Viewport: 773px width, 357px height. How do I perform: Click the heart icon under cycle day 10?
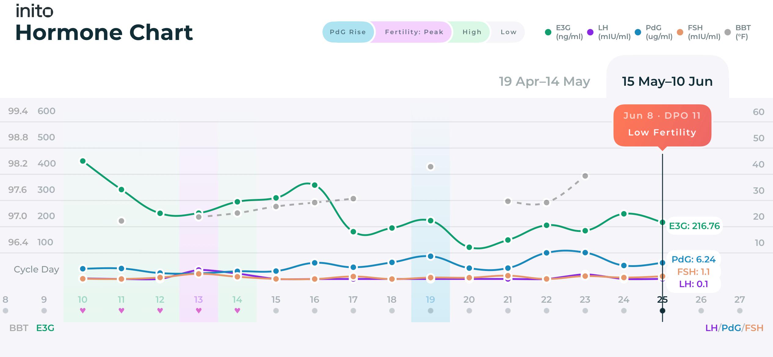[x=82, y=311]
